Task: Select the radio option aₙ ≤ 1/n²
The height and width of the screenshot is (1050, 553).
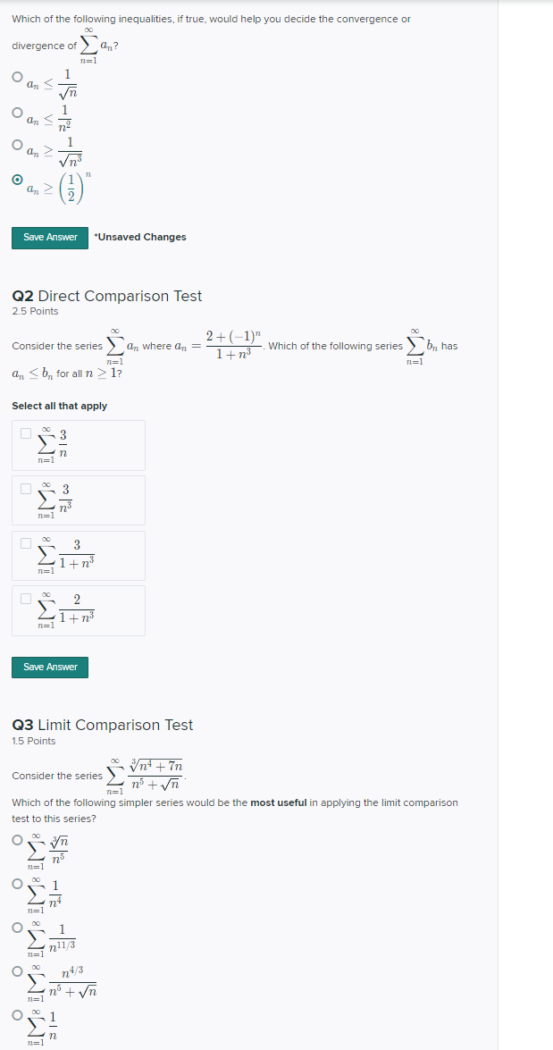Action: [16, 112]
